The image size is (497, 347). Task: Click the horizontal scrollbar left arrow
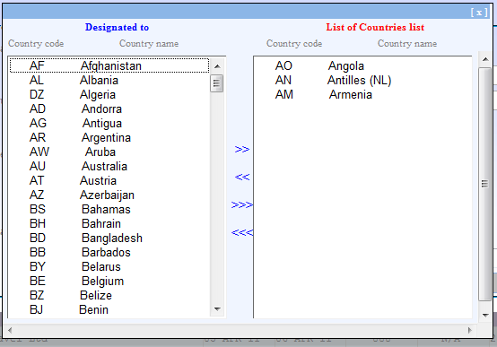pos(10,331)
